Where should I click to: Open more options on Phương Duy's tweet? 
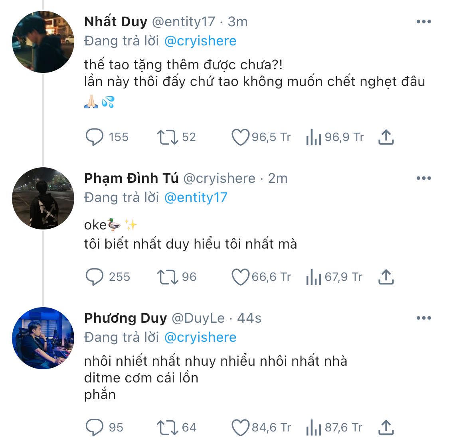[424, 318]
